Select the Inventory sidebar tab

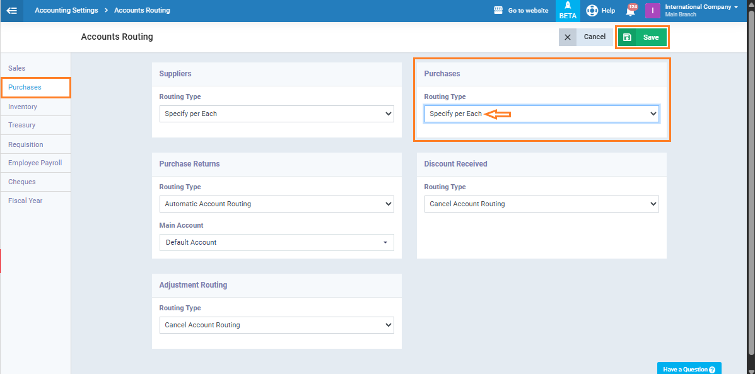pyautogui.click(x=23, y=107)
